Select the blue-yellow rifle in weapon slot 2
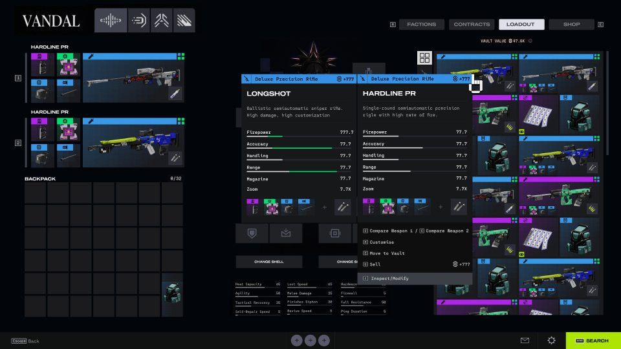The image size is (621, 349). (x=133, y=142)
